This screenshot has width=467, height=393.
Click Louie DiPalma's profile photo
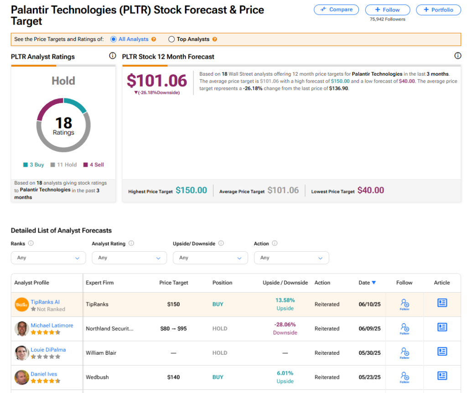pos(22,353)
